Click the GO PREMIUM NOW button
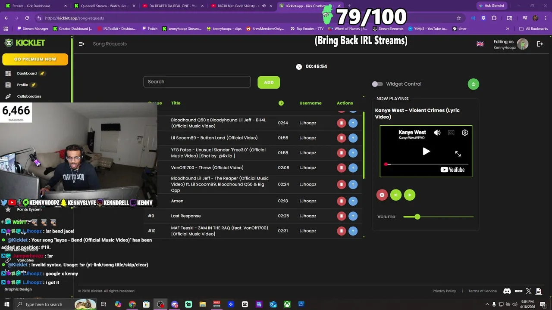552x310 pixels. (35, 59)
